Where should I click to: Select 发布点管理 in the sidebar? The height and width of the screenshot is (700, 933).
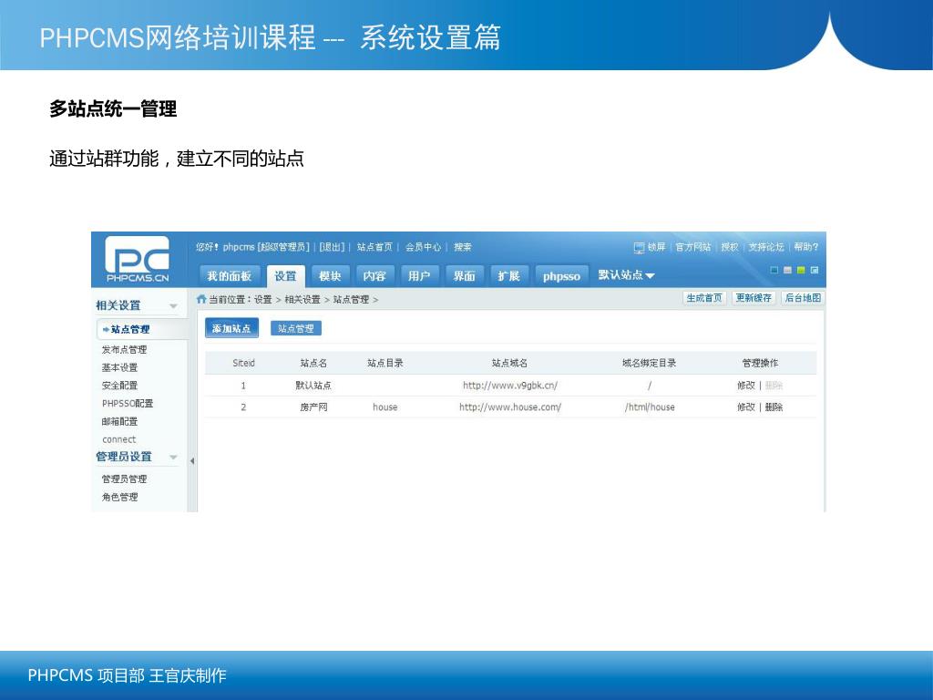[124, 349]
